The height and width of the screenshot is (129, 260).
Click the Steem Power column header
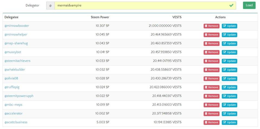(100, 17)
